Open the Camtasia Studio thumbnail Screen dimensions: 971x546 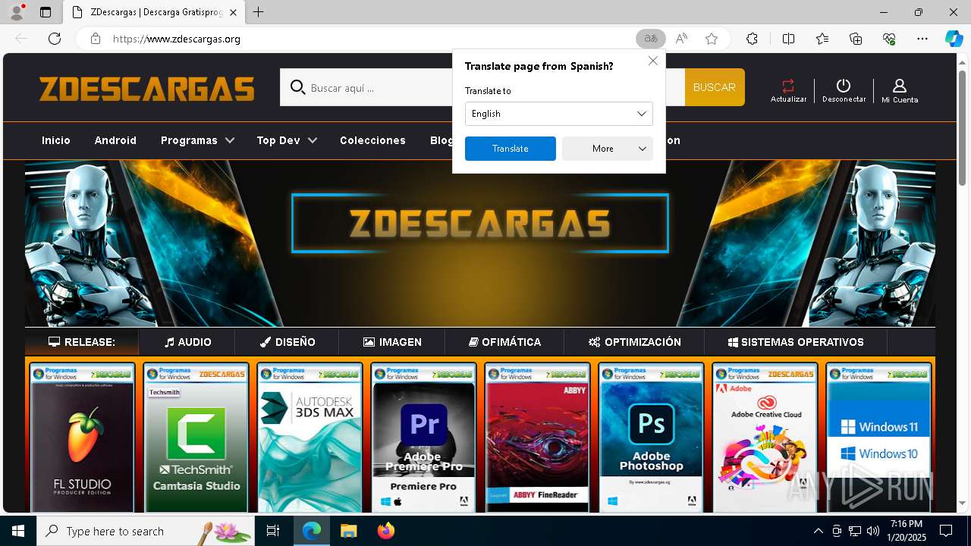[x=196, y=438]
